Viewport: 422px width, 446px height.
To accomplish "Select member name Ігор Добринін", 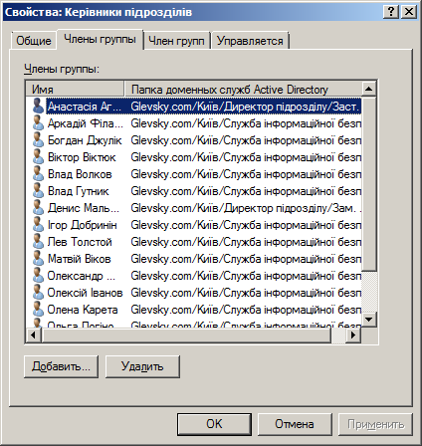I will point(82,225).
